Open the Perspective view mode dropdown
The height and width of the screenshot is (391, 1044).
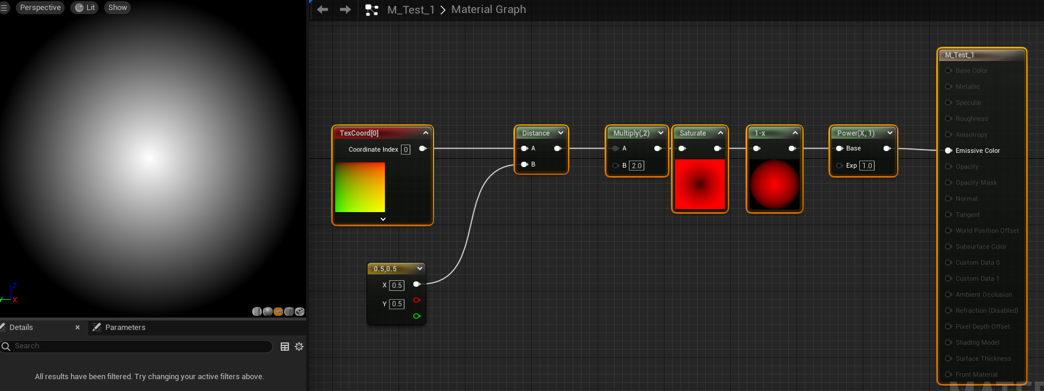tap(40, 8)
